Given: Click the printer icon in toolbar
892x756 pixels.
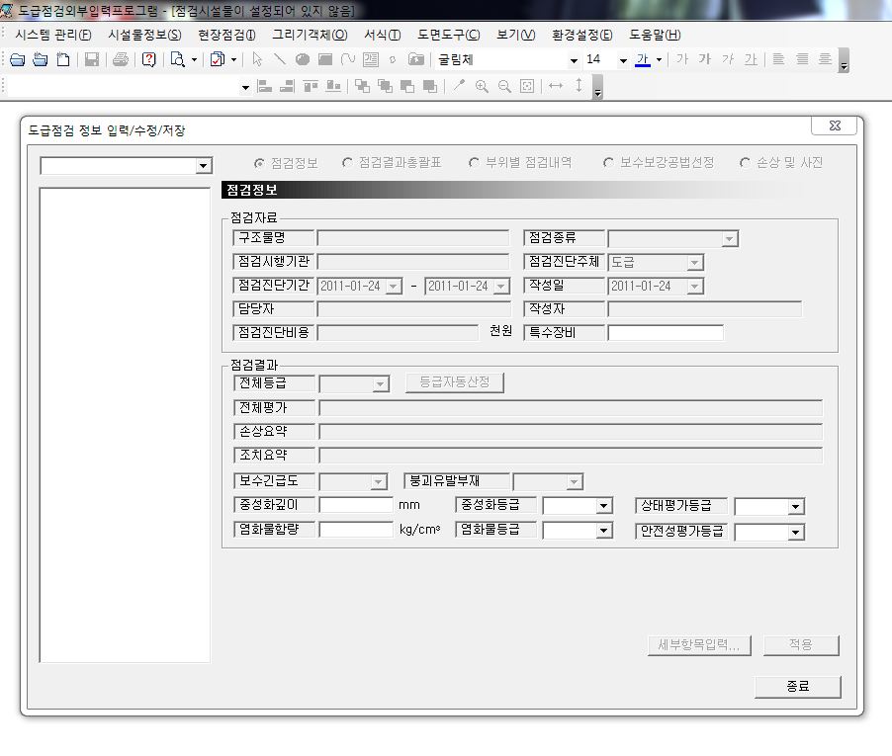Looking at the screenshot, I should (120, 59).
